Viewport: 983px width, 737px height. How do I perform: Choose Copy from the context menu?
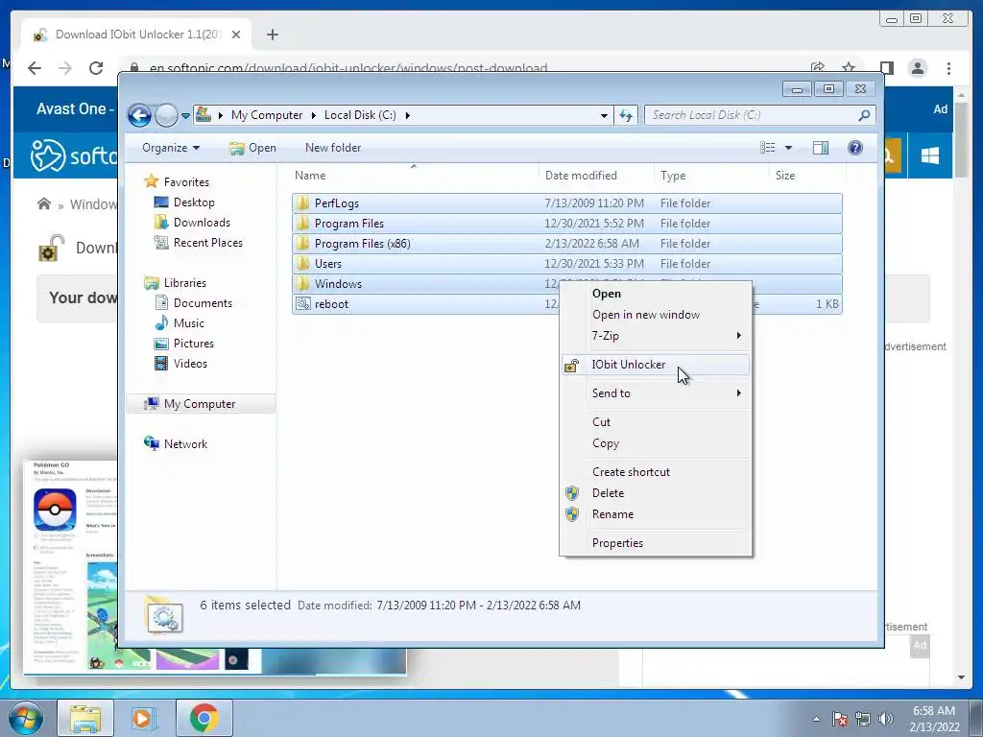(656, 443)
